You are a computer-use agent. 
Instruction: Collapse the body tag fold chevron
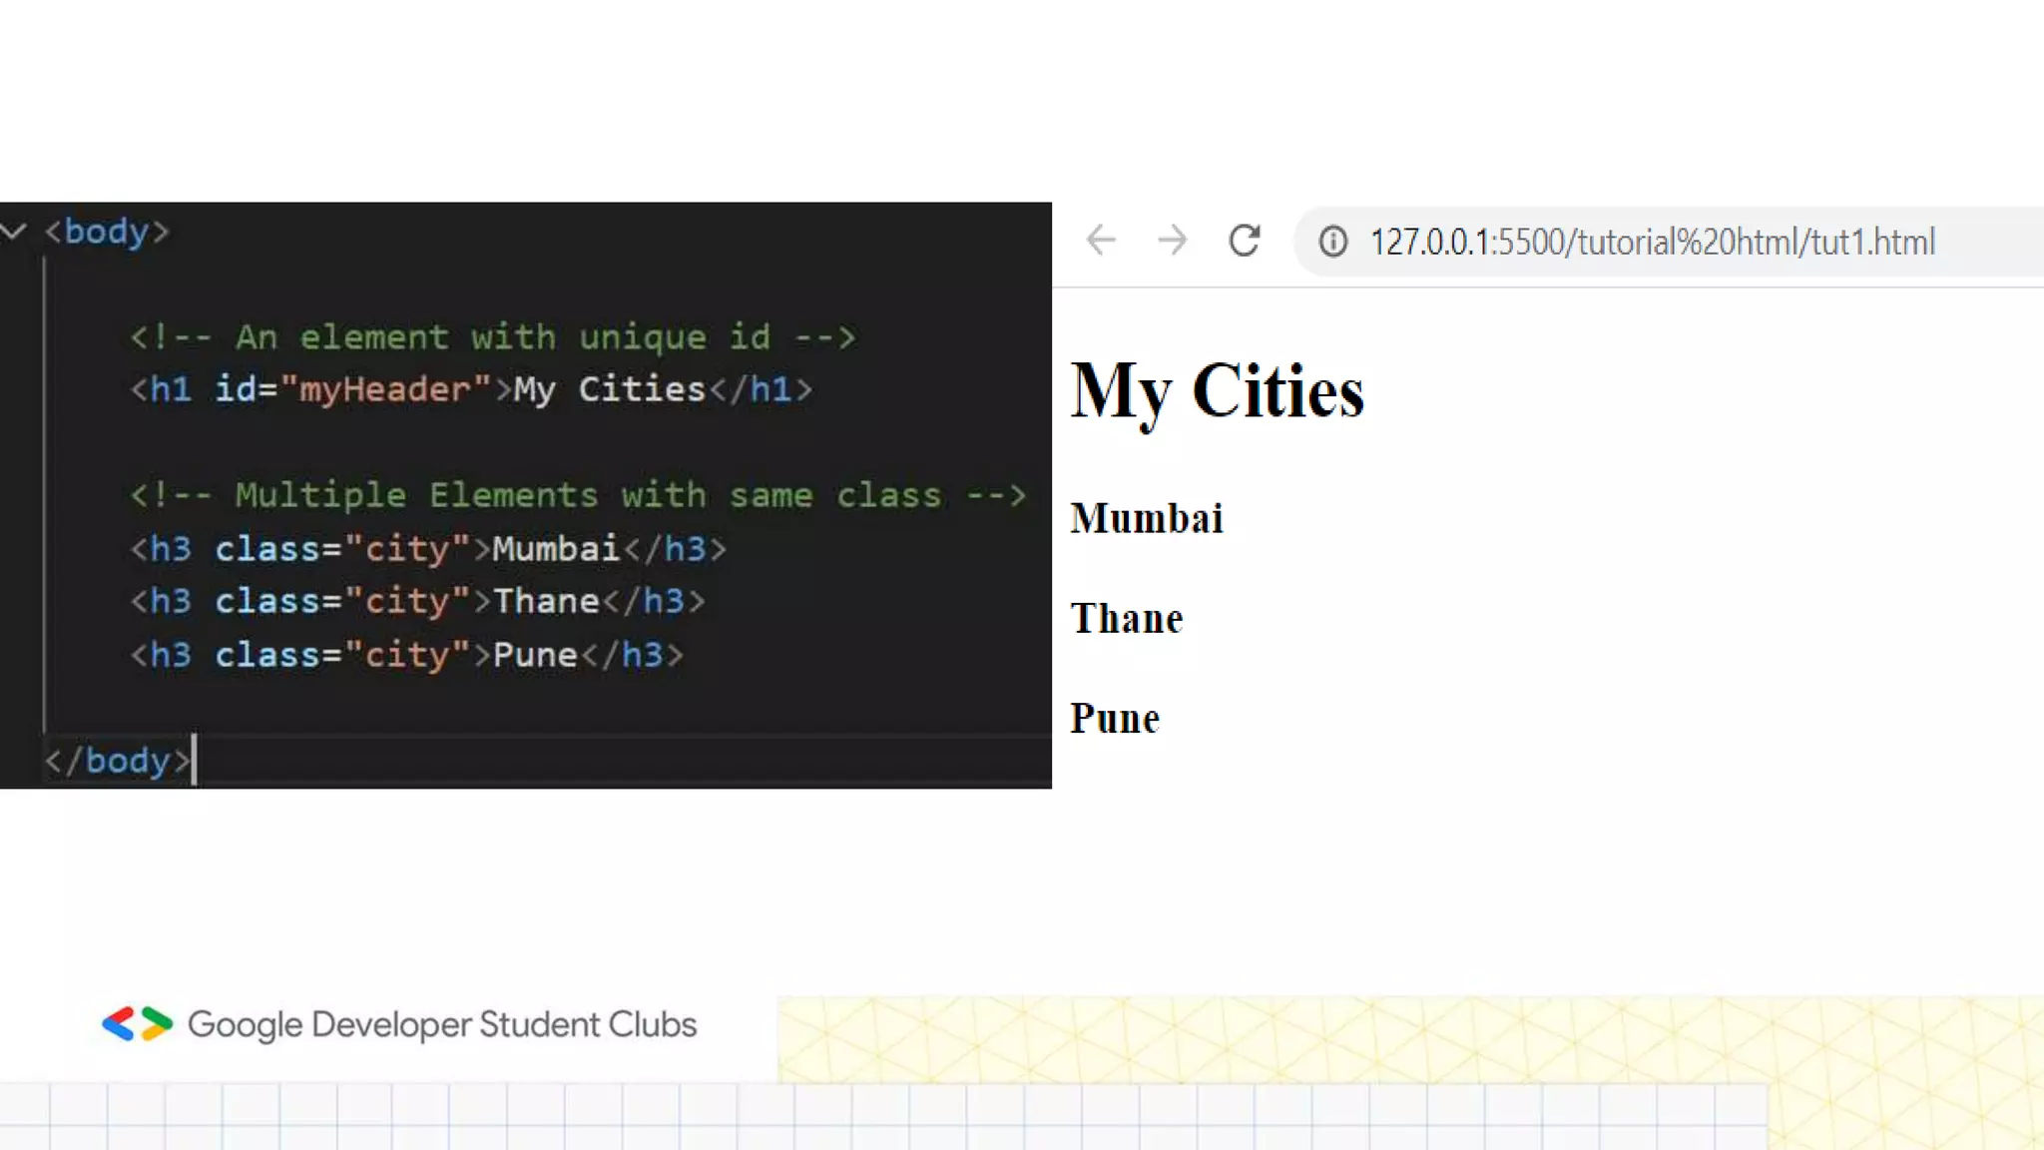(14, 232)
